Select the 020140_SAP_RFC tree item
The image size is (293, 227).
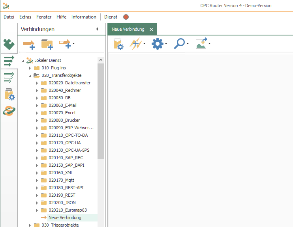66,158
